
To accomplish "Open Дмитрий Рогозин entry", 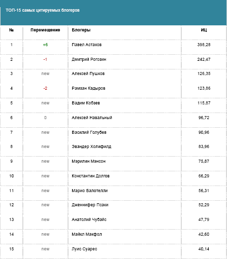I will (89, 59).
